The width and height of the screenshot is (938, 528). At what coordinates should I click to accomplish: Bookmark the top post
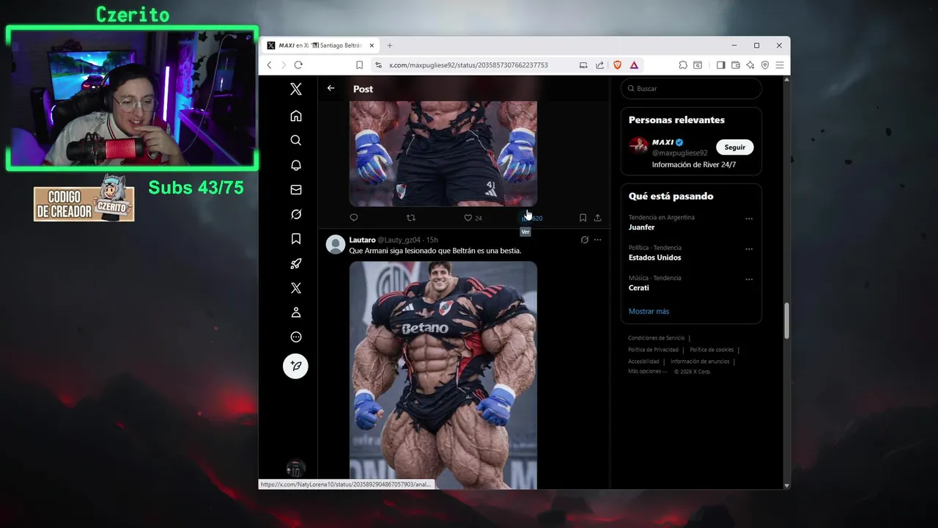(583, 218)
